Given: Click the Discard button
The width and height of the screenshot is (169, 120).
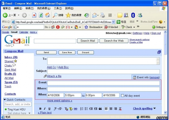Looking at the screenshot, I should (86, 52).
